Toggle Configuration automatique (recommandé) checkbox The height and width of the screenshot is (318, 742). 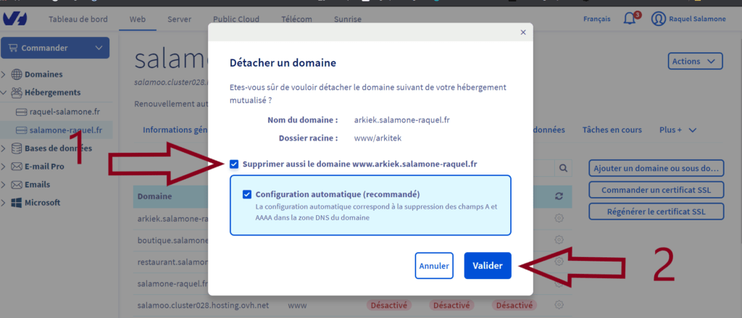tap(248, 194)
